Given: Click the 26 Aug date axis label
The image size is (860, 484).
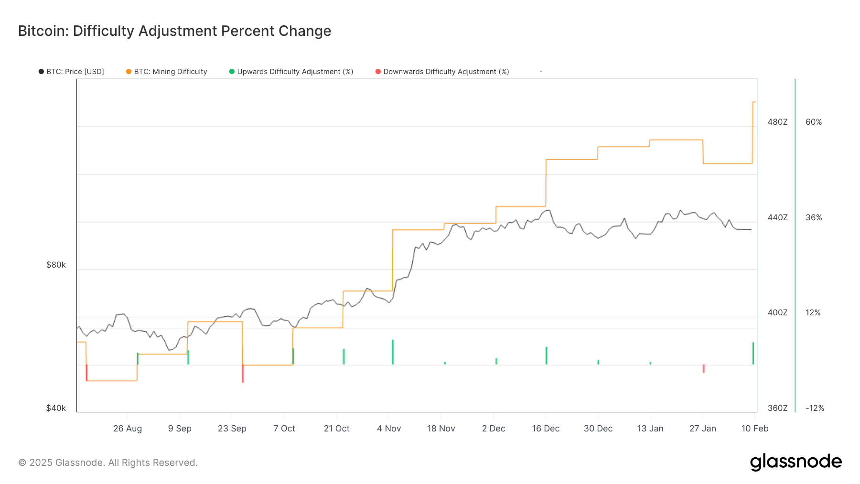Looking at the screenshot, I should coord(128,429).
